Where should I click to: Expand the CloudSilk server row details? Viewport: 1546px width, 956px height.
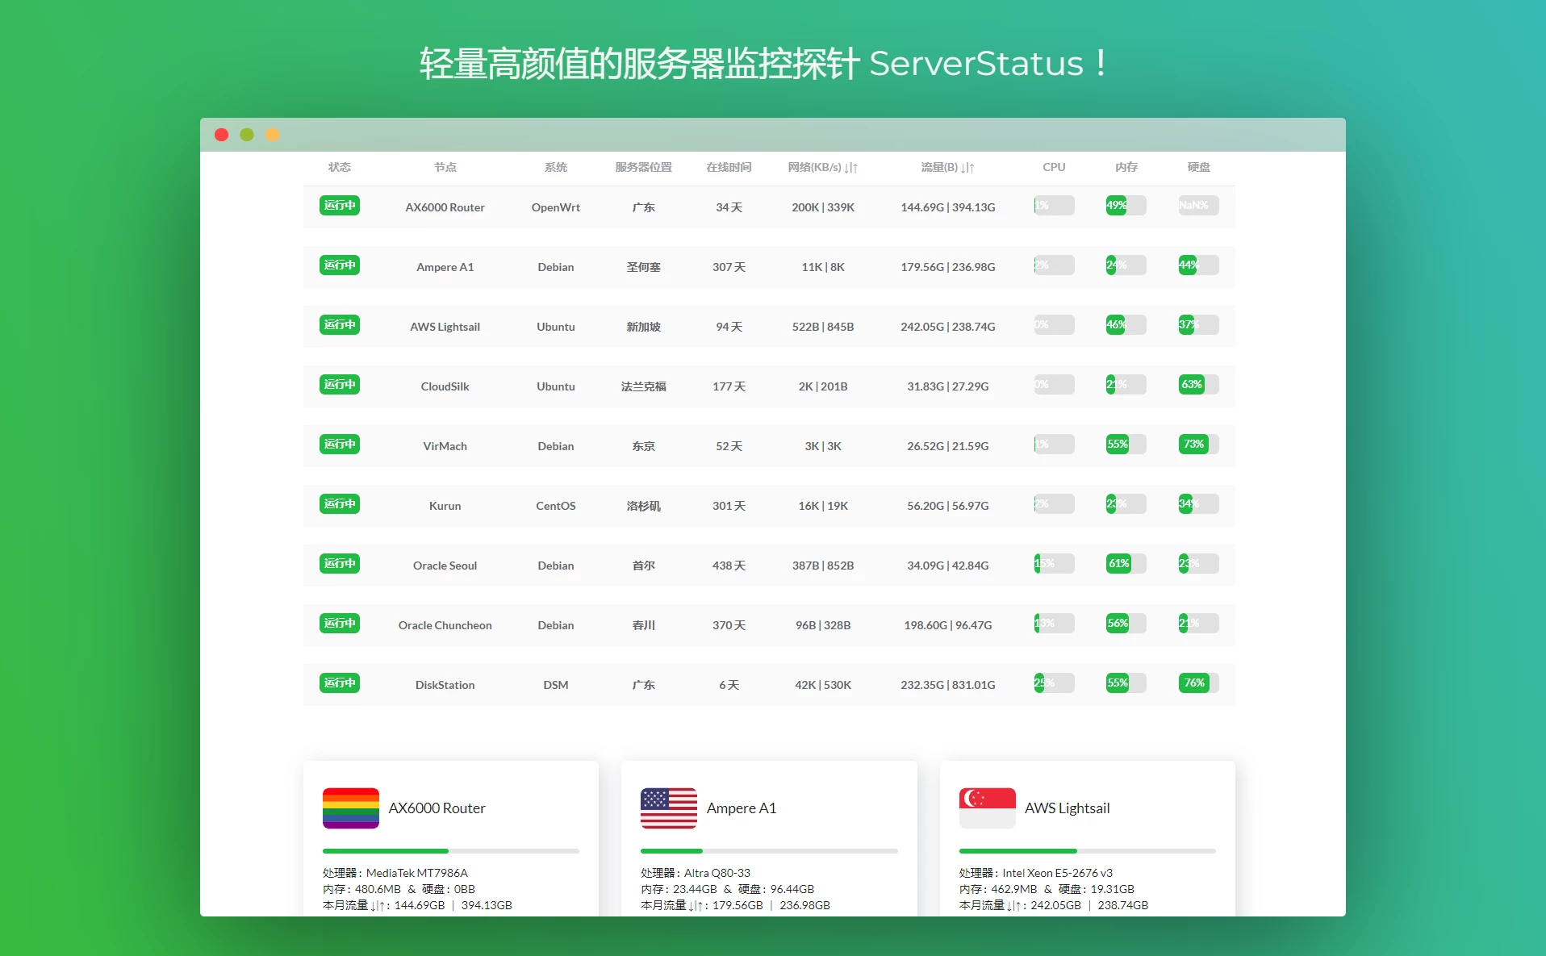[768, 386]
